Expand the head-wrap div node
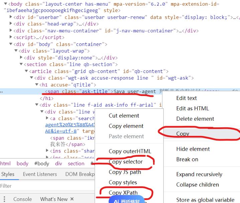Viewport: 240px width, 203px height. pos(11,23)
